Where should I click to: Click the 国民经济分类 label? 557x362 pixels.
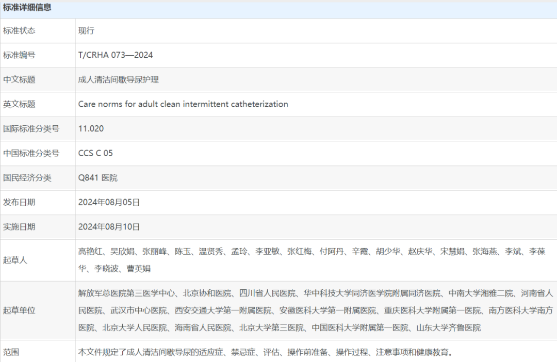[x=27, y=177]
